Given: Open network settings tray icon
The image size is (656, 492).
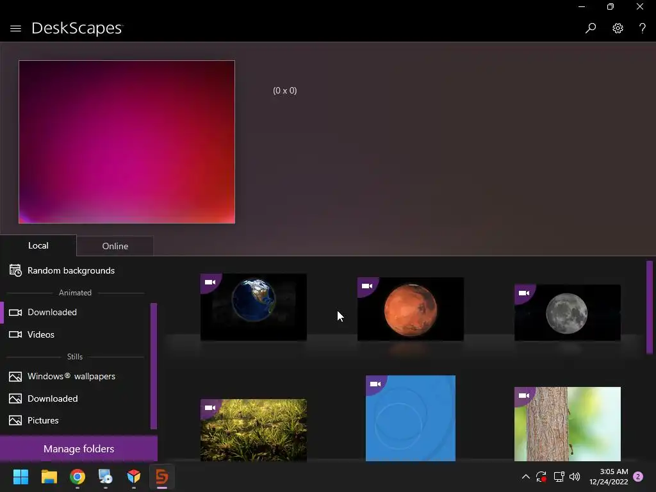Looking at the screenshot, I should (559, 477).
